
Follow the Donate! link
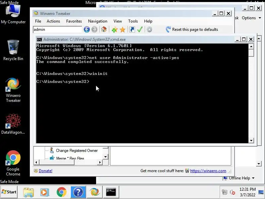pyautogui.click(x=45, y=171)
